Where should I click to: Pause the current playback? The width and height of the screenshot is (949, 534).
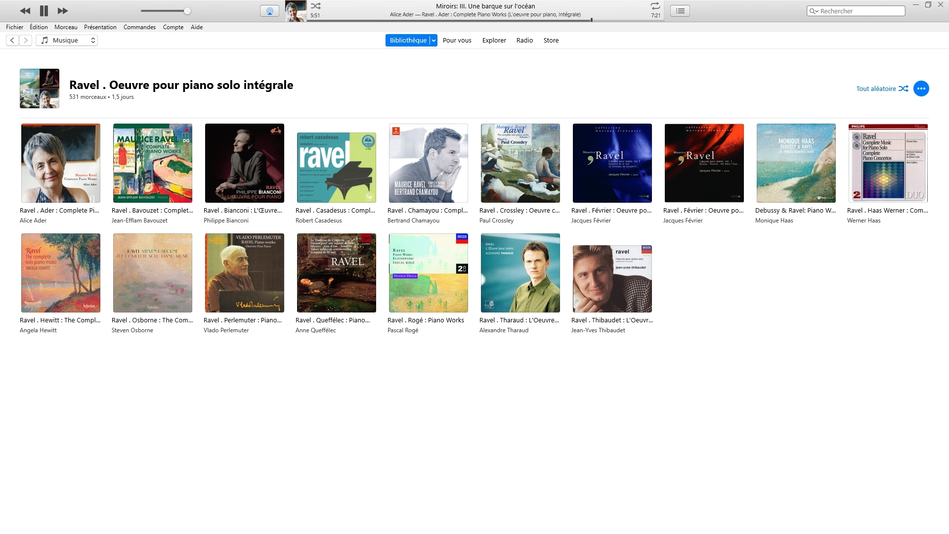44,11
